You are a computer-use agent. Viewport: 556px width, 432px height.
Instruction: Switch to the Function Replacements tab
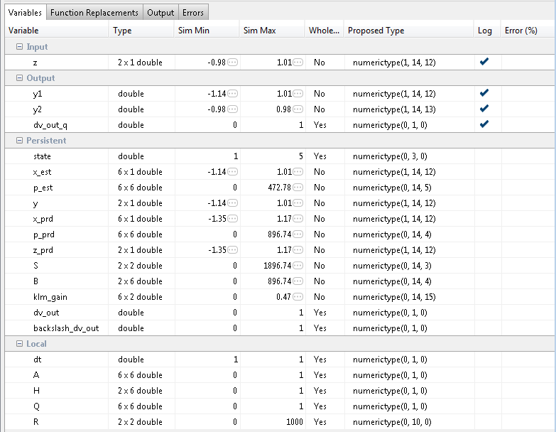(x=94, y=12)
